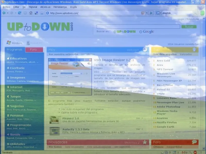206x154 pixels.
Task: Click the green Go arrow button
Action: [151, 13]
